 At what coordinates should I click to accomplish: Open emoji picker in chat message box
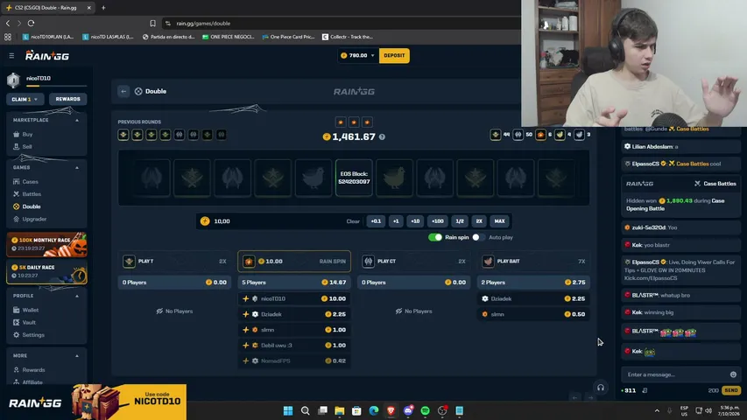pos(733,374)
